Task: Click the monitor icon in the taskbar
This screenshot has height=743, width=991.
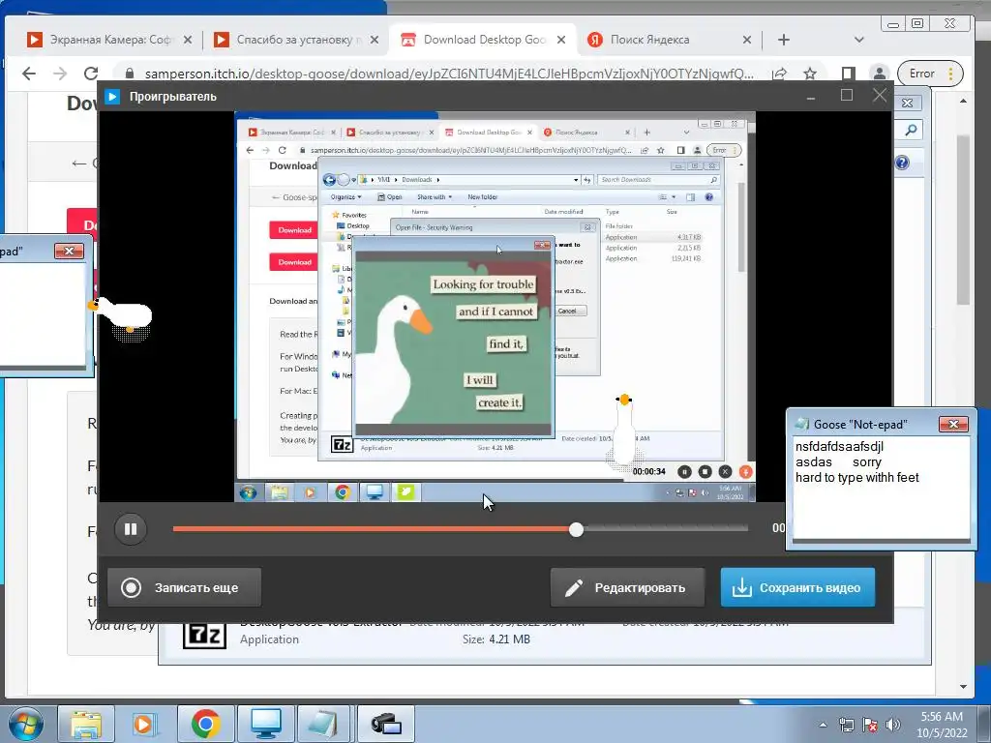Action: pos(266,724)
